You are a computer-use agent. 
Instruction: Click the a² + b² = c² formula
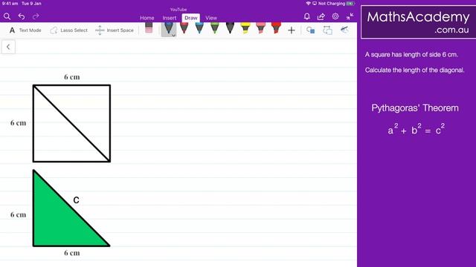tap(416, 129)
